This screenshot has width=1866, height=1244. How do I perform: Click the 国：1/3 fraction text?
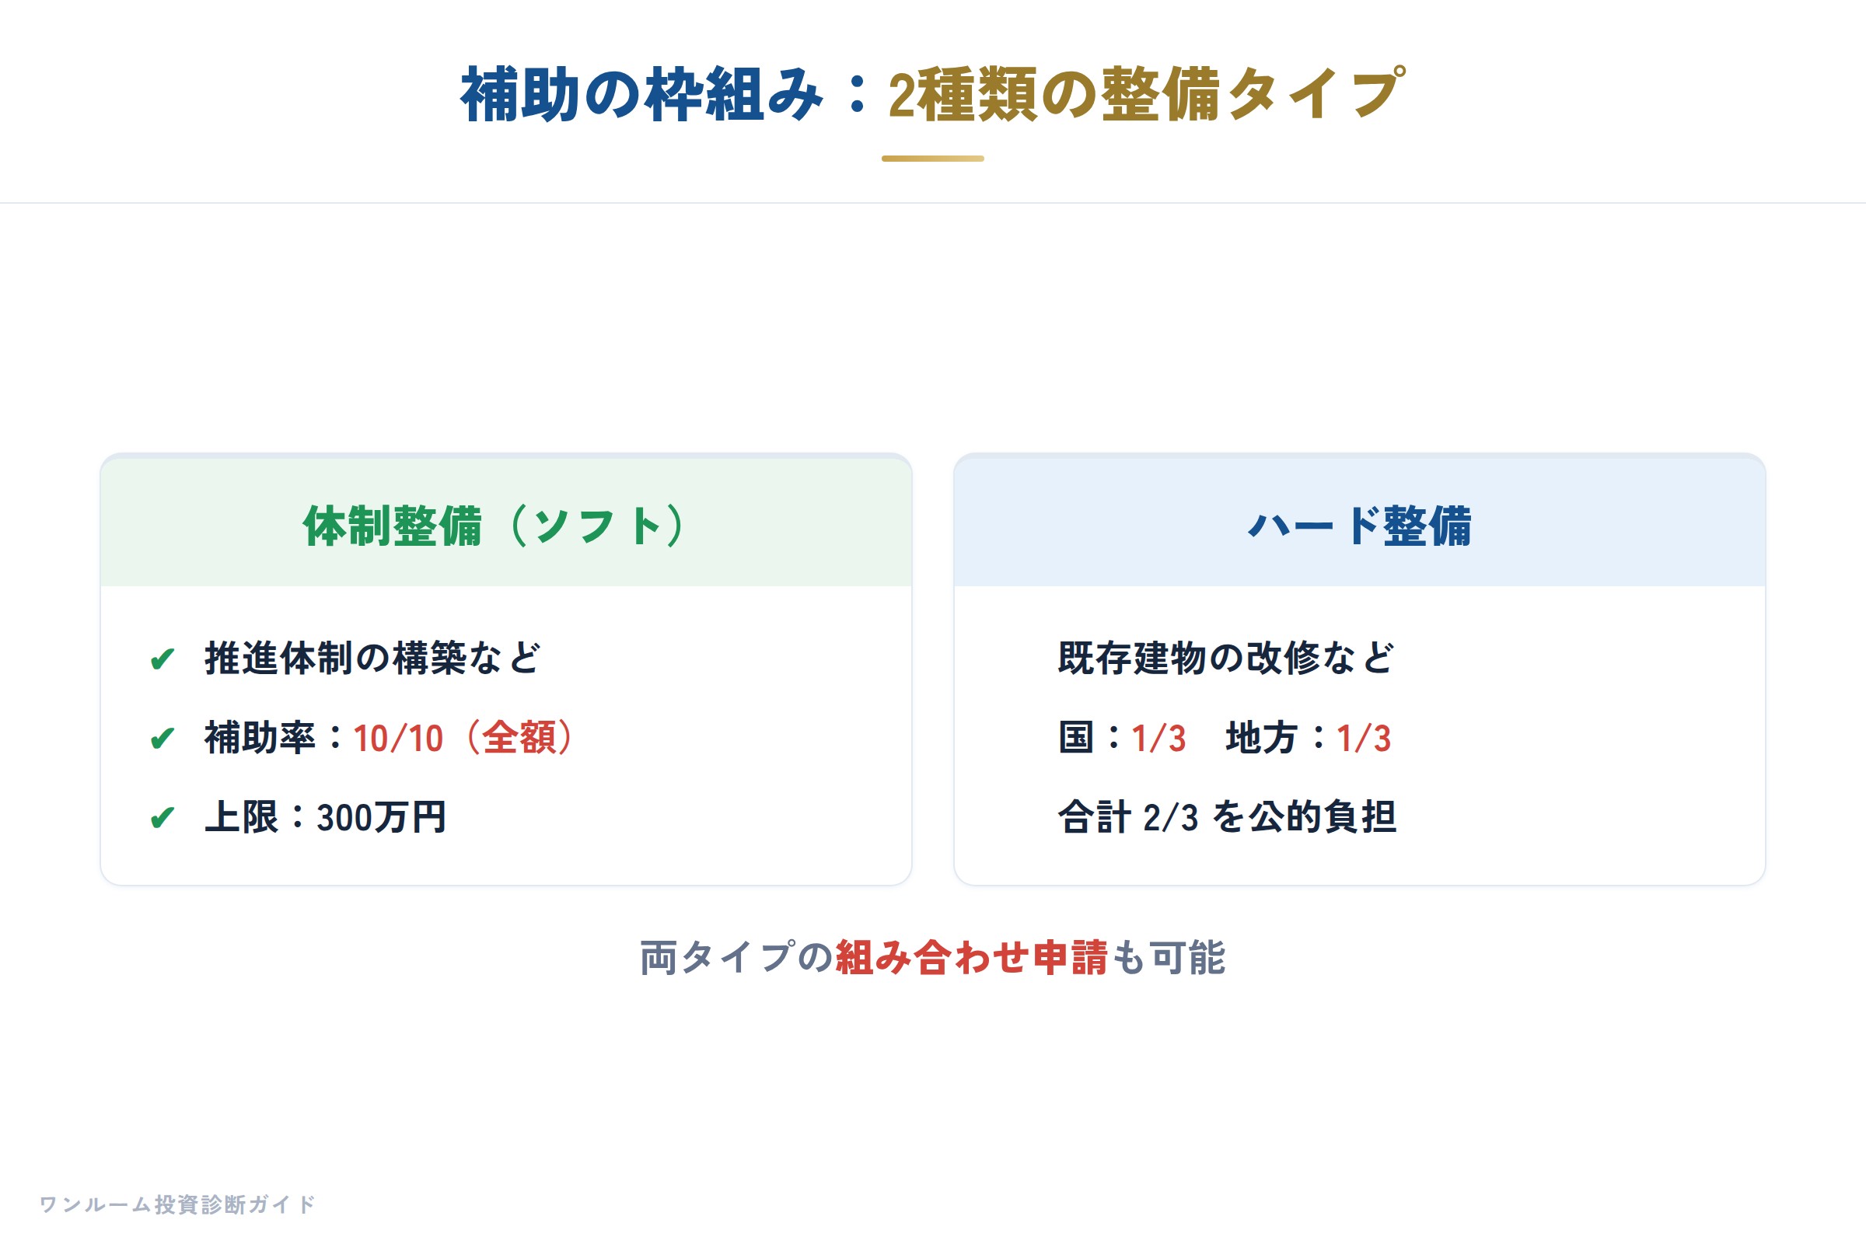(x=1123, y=738)
